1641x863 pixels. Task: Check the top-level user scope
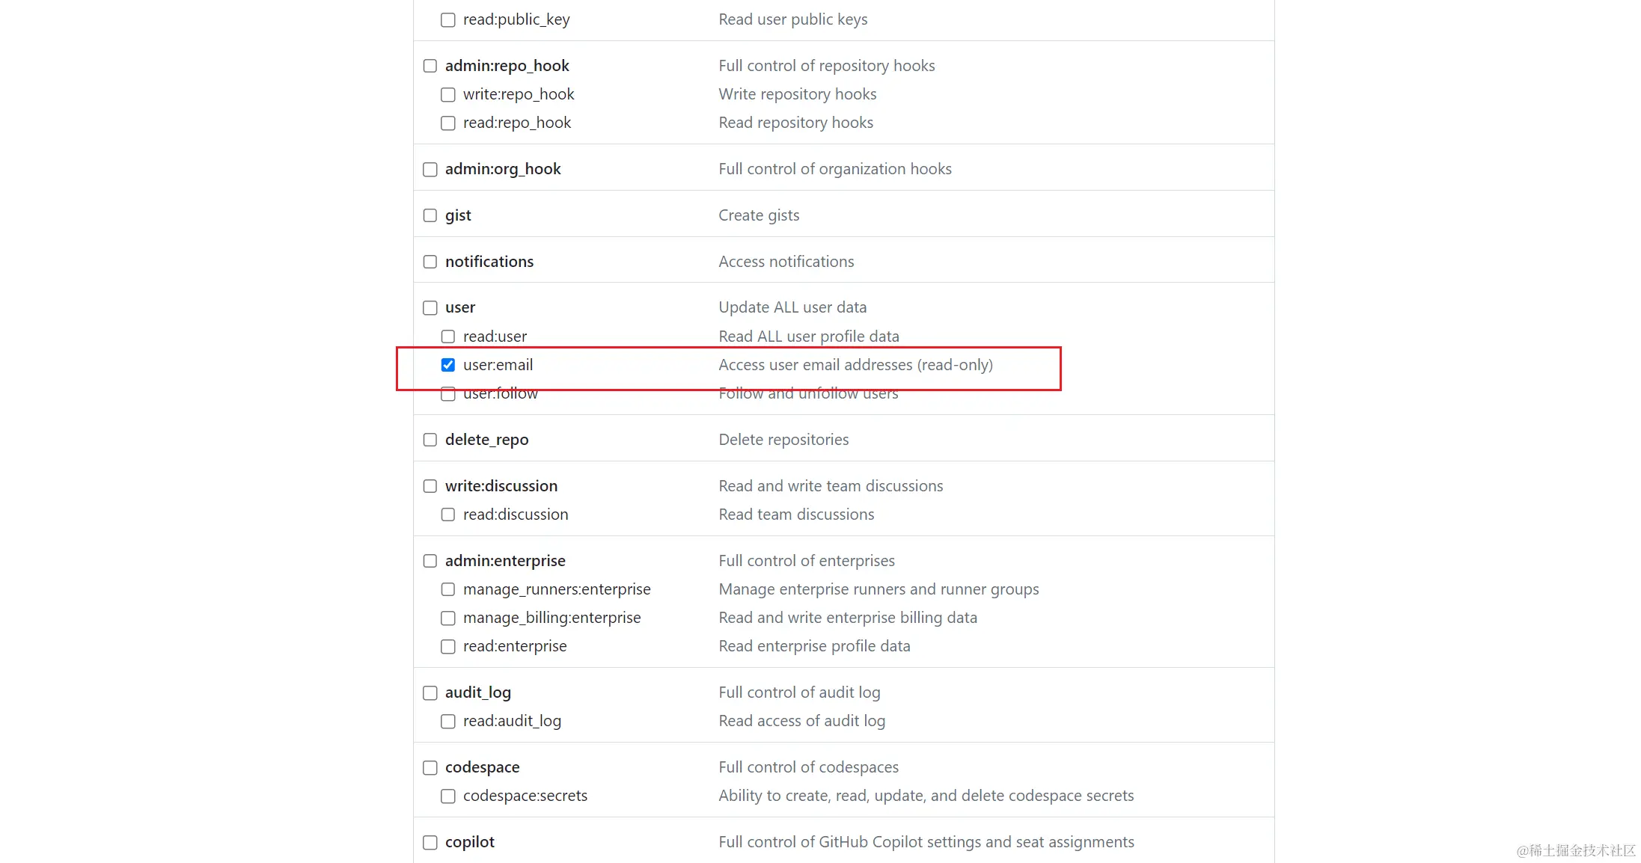(430, 308)
